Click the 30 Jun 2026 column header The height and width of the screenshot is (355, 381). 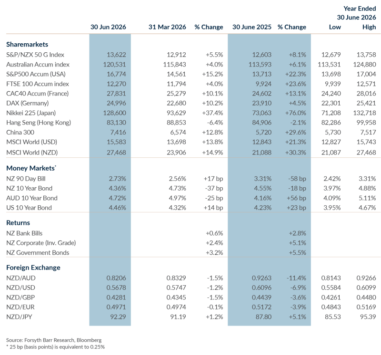[108, 27]
